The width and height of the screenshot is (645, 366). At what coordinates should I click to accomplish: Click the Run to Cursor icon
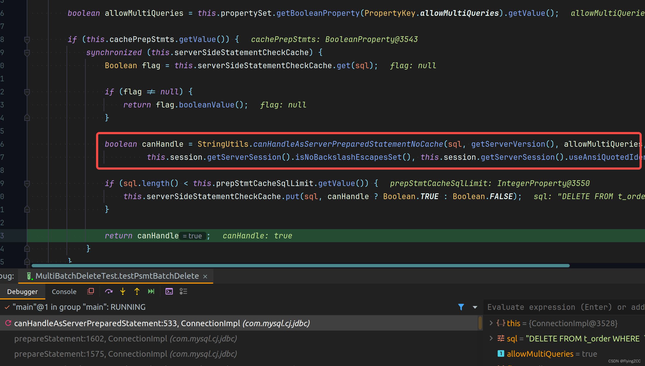point(151,292)
